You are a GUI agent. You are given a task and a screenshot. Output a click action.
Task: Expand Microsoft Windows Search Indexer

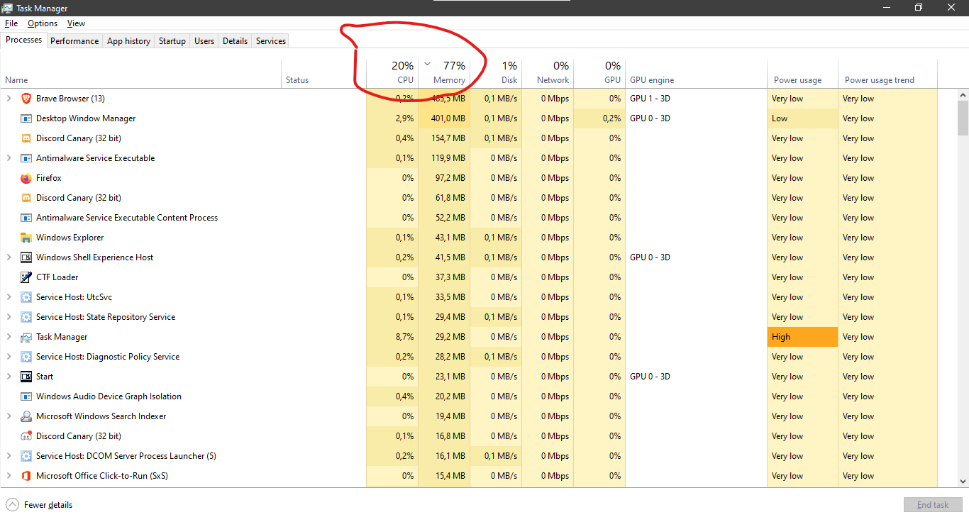[9, 416]
